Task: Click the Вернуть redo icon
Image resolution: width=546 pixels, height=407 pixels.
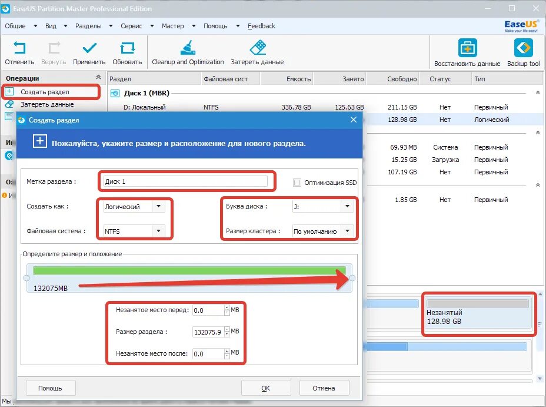Action: (x=54, y=48)
